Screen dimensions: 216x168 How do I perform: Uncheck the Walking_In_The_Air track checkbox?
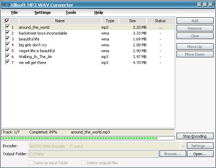coord(7,56)
